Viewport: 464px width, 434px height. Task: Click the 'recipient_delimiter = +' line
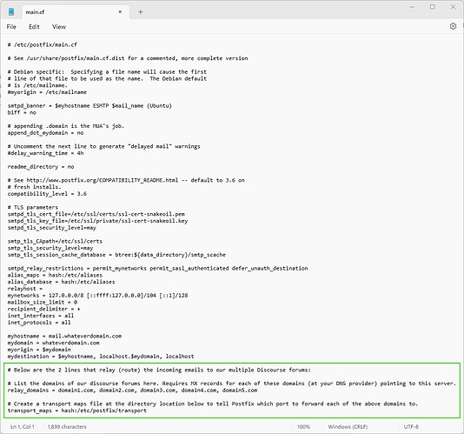tap(43, 309)
